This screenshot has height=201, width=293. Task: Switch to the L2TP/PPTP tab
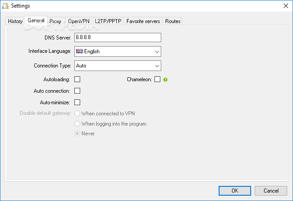pyautogui.click(x=108, y=21)
